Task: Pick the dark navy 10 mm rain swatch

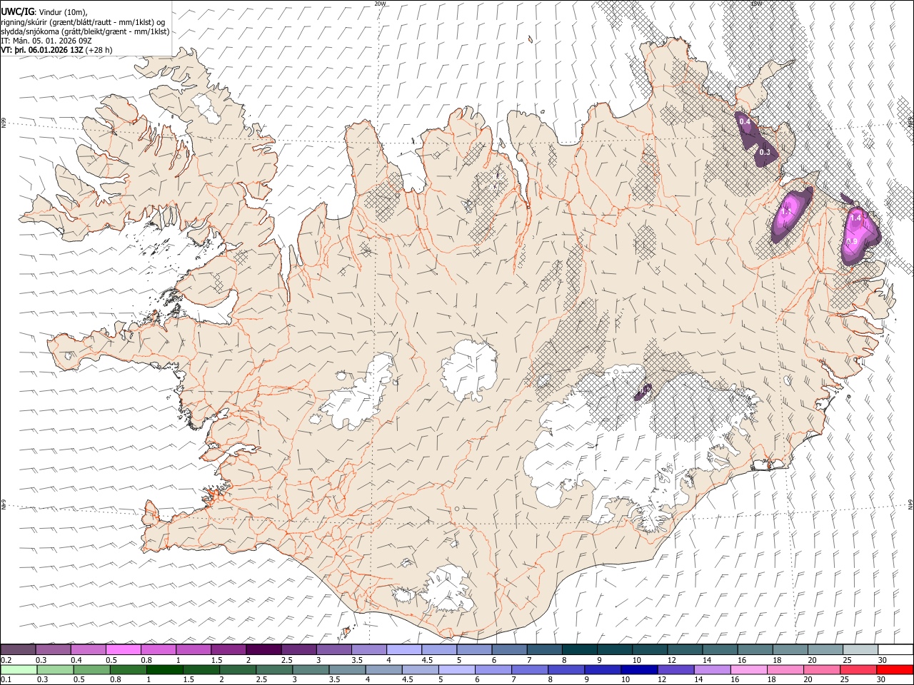Action: (638, 670)
